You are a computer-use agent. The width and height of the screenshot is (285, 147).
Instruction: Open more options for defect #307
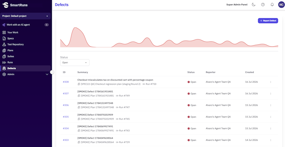pyautogui.click(x=271, y=93)
